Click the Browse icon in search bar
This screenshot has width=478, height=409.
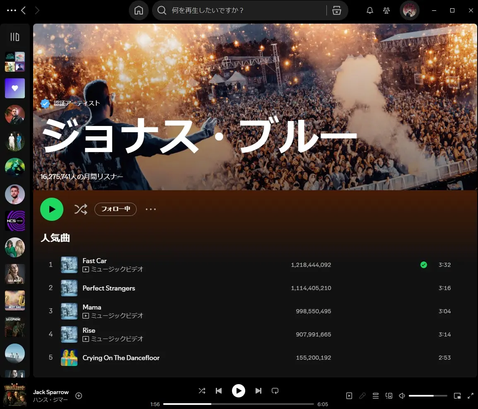pos(337,11)
